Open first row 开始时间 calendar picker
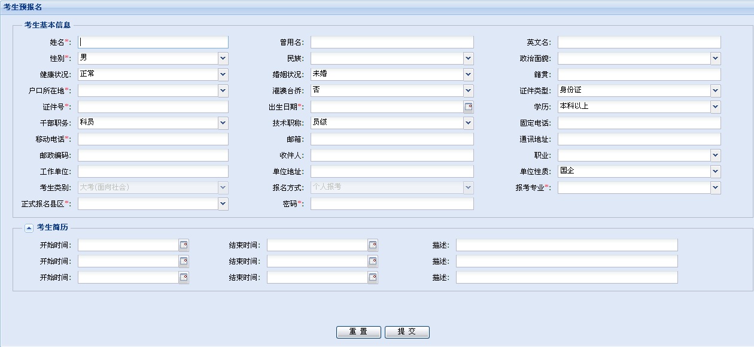The height and width of the screenshot is (347, 754). pos(184,245)
